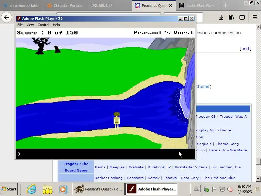Open the Theme Song link
Image resolution: width=261 pixels, height=196 pixels.
(227, 144)
